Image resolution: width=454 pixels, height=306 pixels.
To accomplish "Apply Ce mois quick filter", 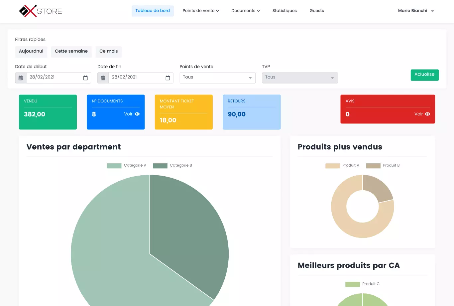I will click(109, 51).
